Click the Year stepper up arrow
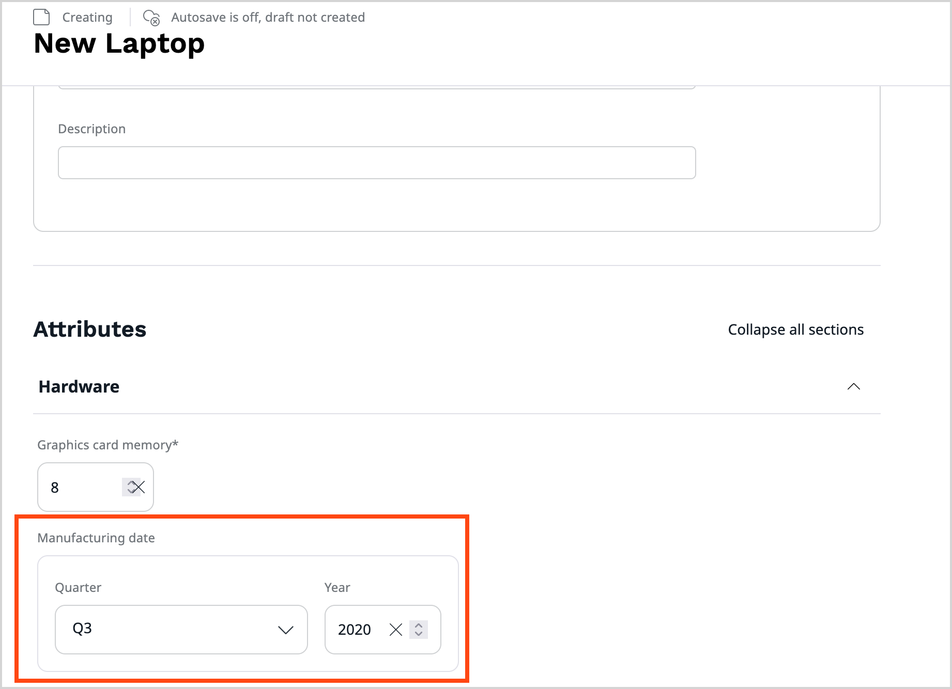Viewport: 952px width, 689px height. 419,625
